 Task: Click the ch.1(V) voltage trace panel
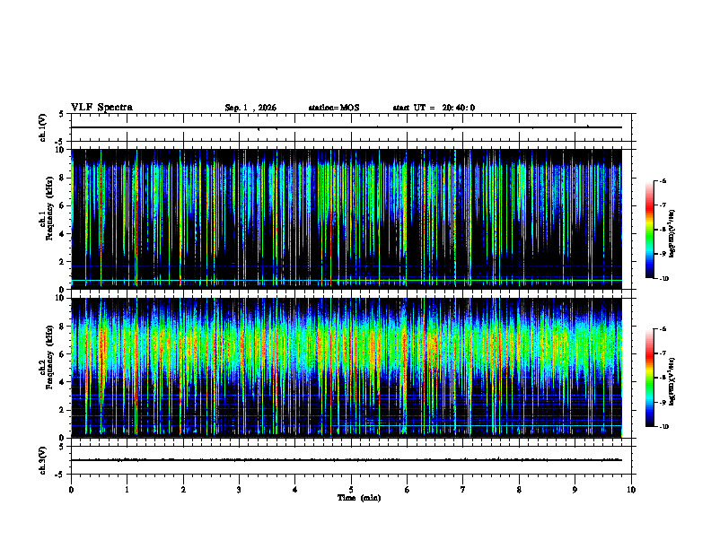[351, 127]
